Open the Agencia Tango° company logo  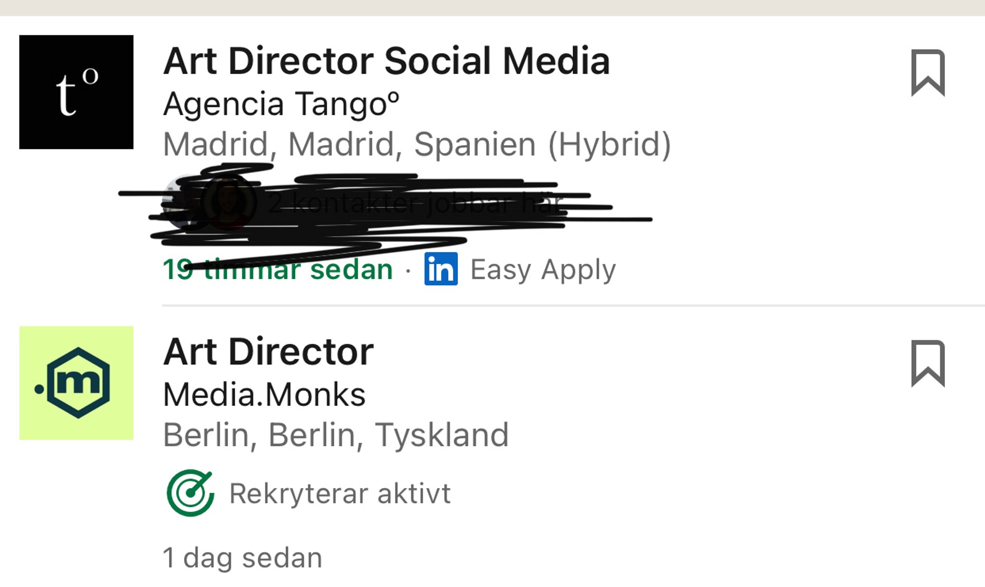tap(76, 92)
